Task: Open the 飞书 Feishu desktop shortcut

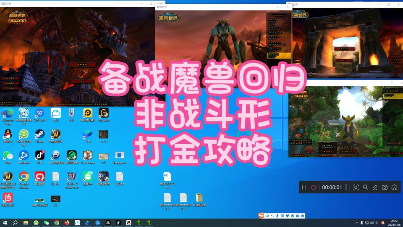Action: click(88, 136)
